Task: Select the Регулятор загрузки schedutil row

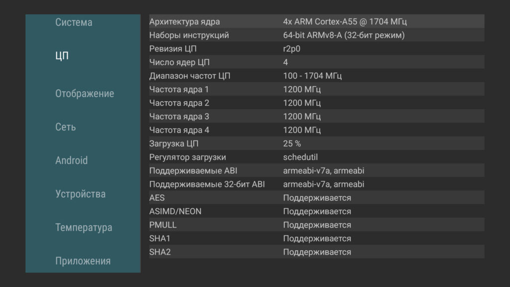Action: click(316, 157)
